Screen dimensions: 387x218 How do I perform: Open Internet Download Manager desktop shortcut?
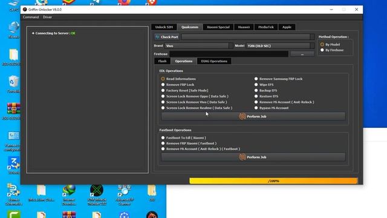(x=69, y=195)
